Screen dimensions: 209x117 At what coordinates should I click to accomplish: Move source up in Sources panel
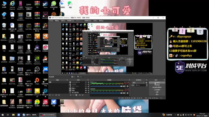tap(80, 95)
